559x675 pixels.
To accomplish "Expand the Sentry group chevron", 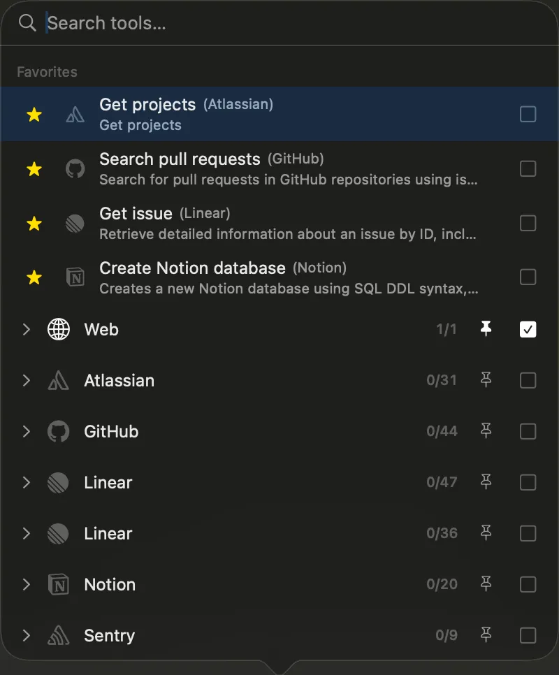I will 27,635.
